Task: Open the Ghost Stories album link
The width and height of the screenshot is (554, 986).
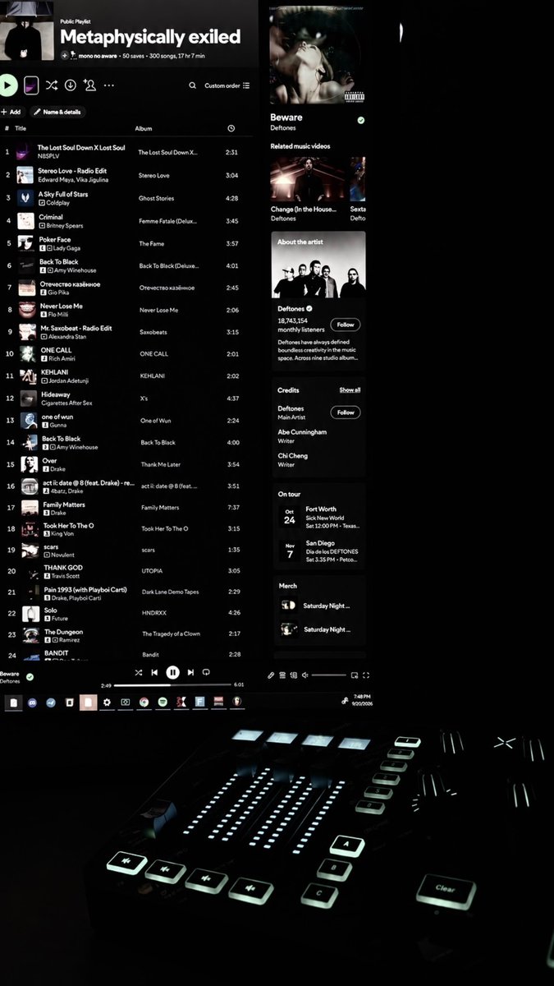Action: (156, 198)
